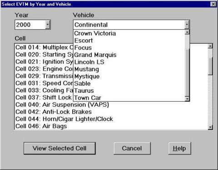Click the Cell list scroll down arrow
Viewport: 218px width, 170px height.
tap(210, 127)
